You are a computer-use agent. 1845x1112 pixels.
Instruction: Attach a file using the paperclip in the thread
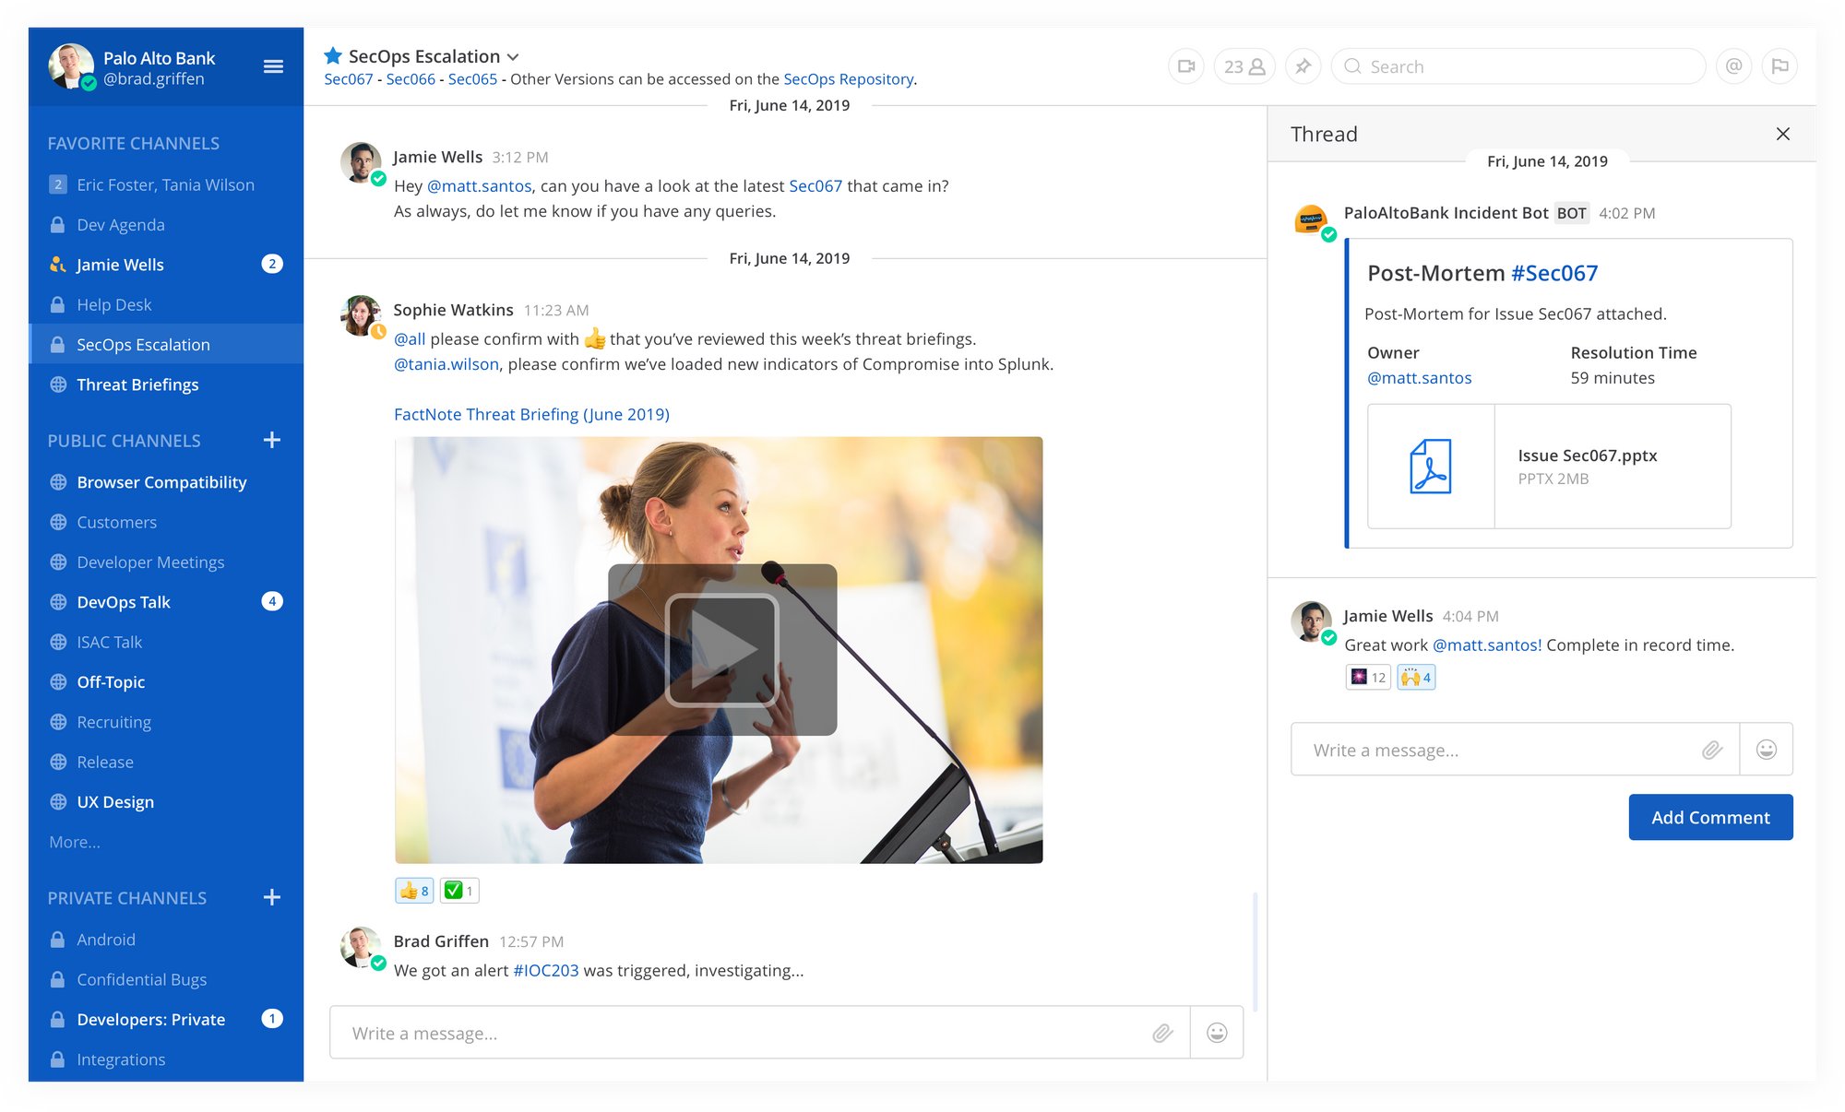tap(1714, 750)
